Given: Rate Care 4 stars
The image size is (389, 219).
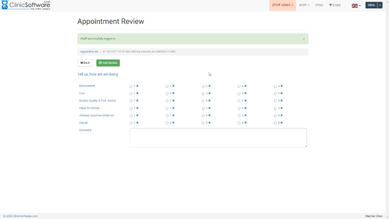Looking at the screenshot, I should pos(239,93).
